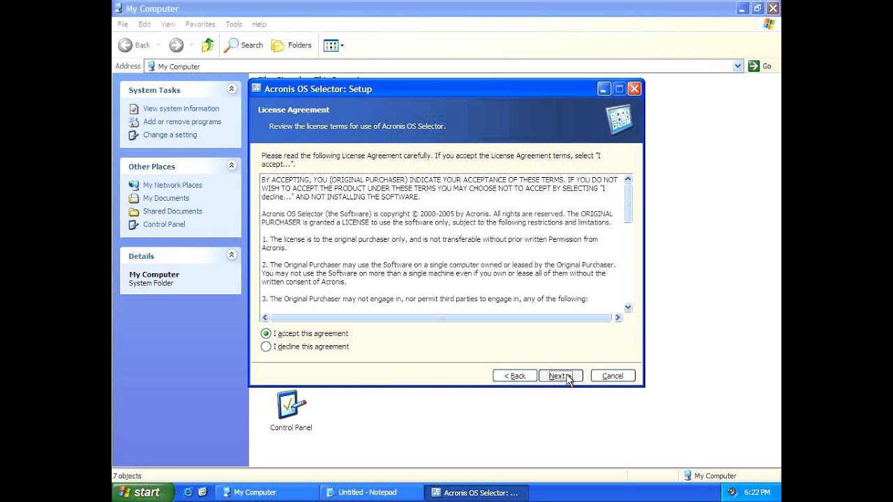Click the Shared Documents folder icon
This screenshot has width=893, height=502.
coord(134,212)
